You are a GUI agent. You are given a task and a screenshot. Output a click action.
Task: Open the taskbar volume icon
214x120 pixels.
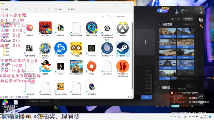pyautogui.click(x=193, y=117)
